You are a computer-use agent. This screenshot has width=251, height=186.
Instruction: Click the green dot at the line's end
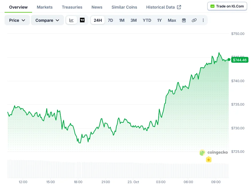(x=229, y=60)
